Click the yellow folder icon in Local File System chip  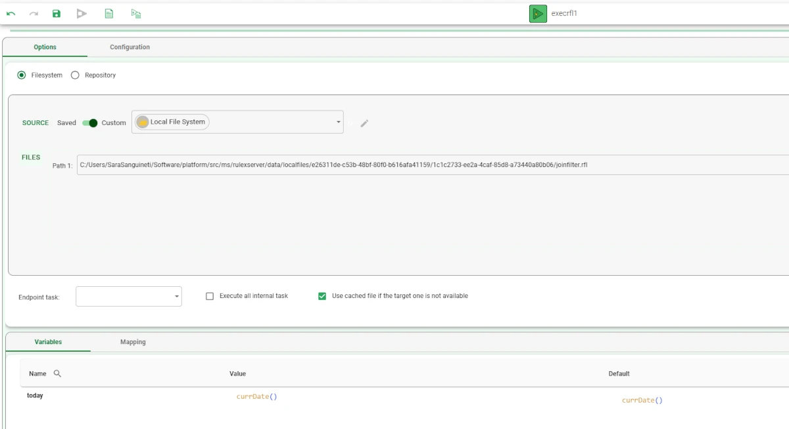(x=143, y=122)
